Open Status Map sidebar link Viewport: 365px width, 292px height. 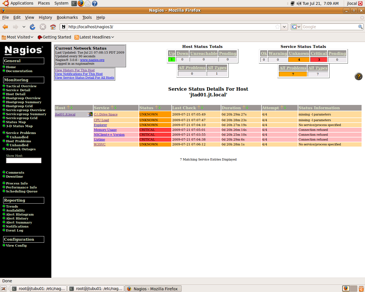pyautogui.click(x=16, y=122)
